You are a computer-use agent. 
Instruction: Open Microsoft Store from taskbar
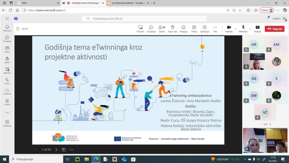click(133, 159)
